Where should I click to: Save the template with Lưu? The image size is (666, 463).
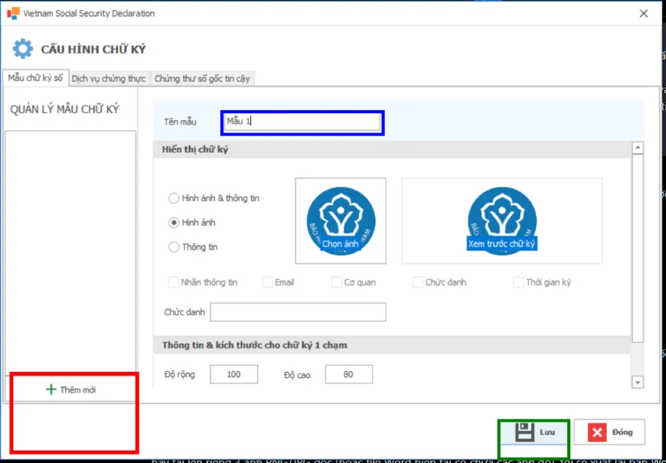[534, 432]
